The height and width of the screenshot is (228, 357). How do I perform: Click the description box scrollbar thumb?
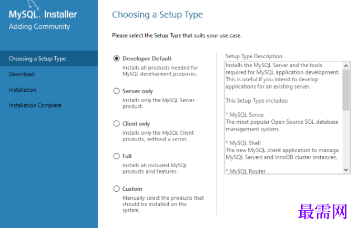click(346, 90)
